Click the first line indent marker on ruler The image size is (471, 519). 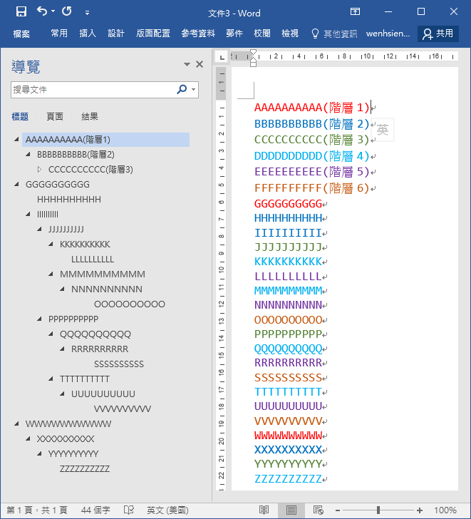pyautogui.click(x=254, y=52)
